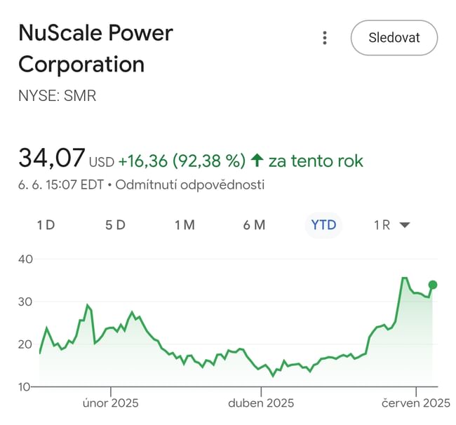
Task: Select the YTD range tab
Action: click(x=323, y=225)
